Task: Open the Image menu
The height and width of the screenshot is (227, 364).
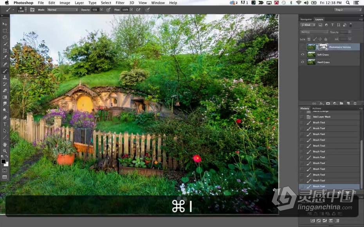Action: point(65,3)
